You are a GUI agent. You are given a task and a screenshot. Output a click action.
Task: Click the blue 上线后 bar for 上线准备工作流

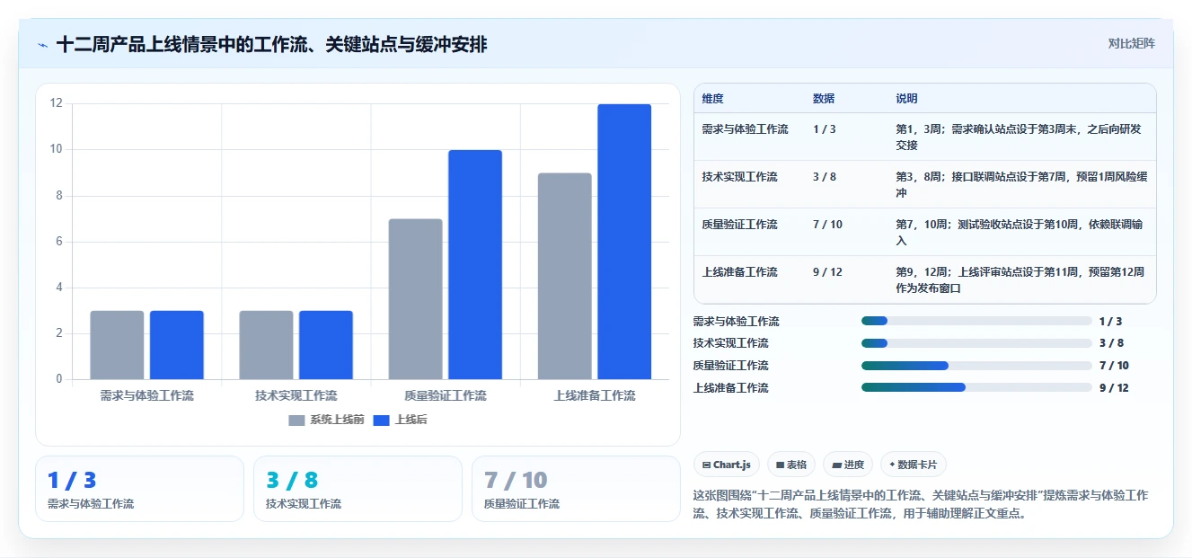point(624,242)
